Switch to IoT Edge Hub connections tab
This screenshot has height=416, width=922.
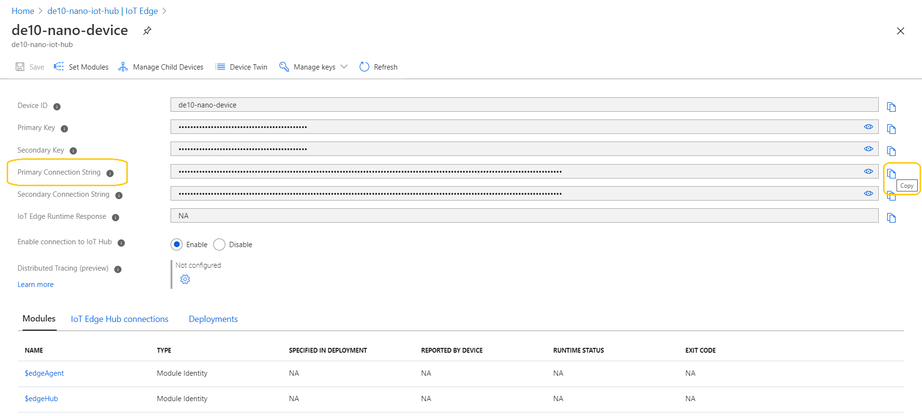pos(120,319)
